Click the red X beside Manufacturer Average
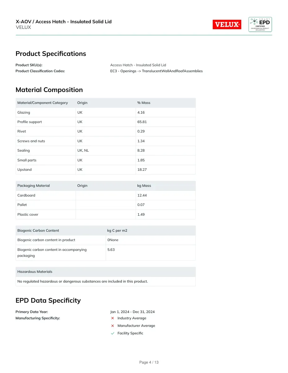The height and width of the screenshot is (373, 288). 113,326
